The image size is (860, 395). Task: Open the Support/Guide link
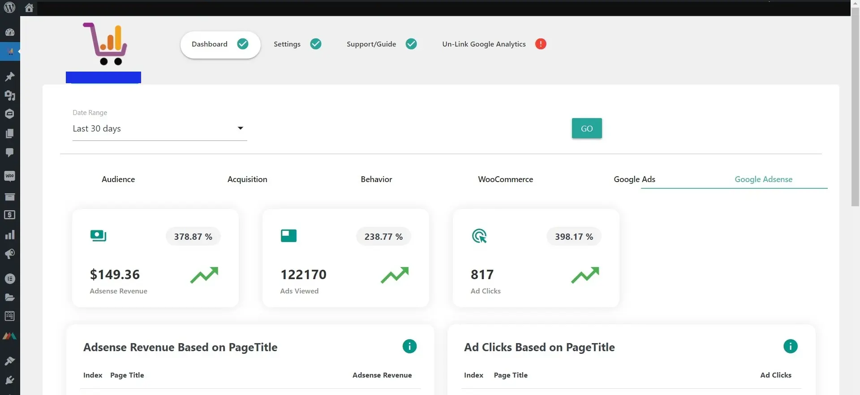click(371, 44)
